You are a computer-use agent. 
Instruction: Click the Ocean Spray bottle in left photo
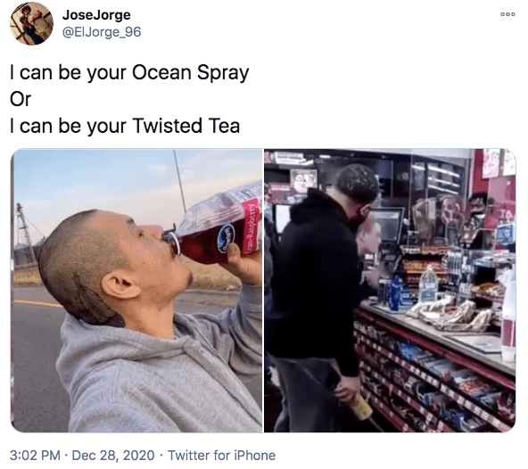[216, 225]
